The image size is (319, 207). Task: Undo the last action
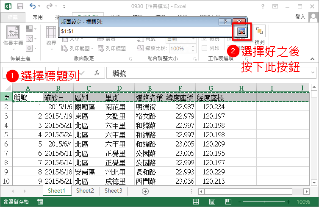pos(33,6)
